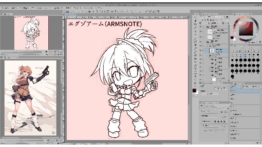Choose the strongest anti-aliasing circle option
The image size is (262, 147).
coord(224,122)
